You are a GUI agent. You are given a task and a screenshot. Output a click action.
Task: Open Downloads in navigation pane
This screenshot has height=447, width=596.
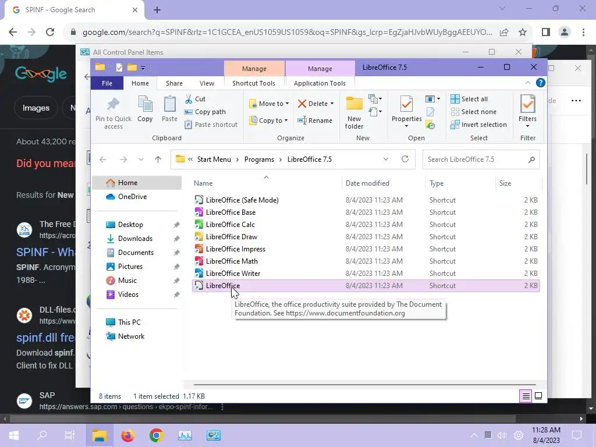tap(135, 238)
